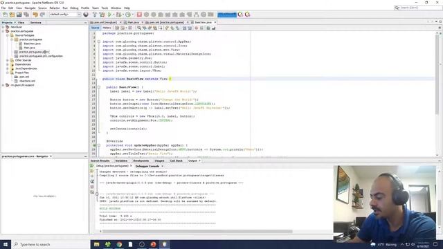The height and width of the screenshot is (249, 443).
Task: Open the Call Stack tab
Action: click(177, 160)
